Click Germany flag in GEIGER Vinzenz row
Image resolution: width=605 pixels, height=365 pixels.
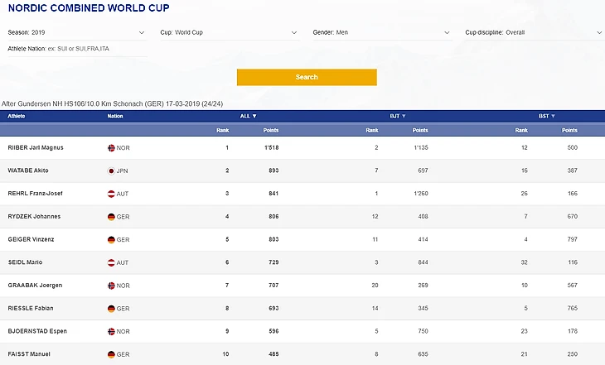click(111, 239)
